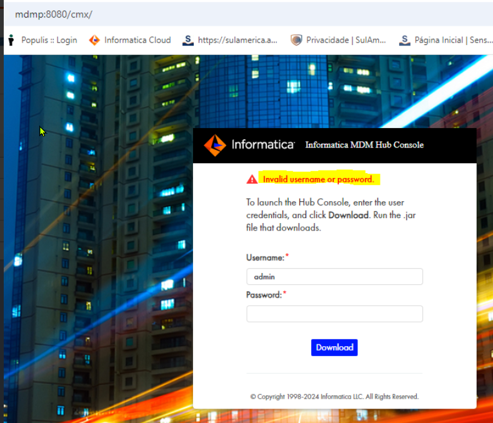493x423 pixels.
Task: Click the Copyright 1998-2024 Informatica LLC footer
Action: point(334,397)
